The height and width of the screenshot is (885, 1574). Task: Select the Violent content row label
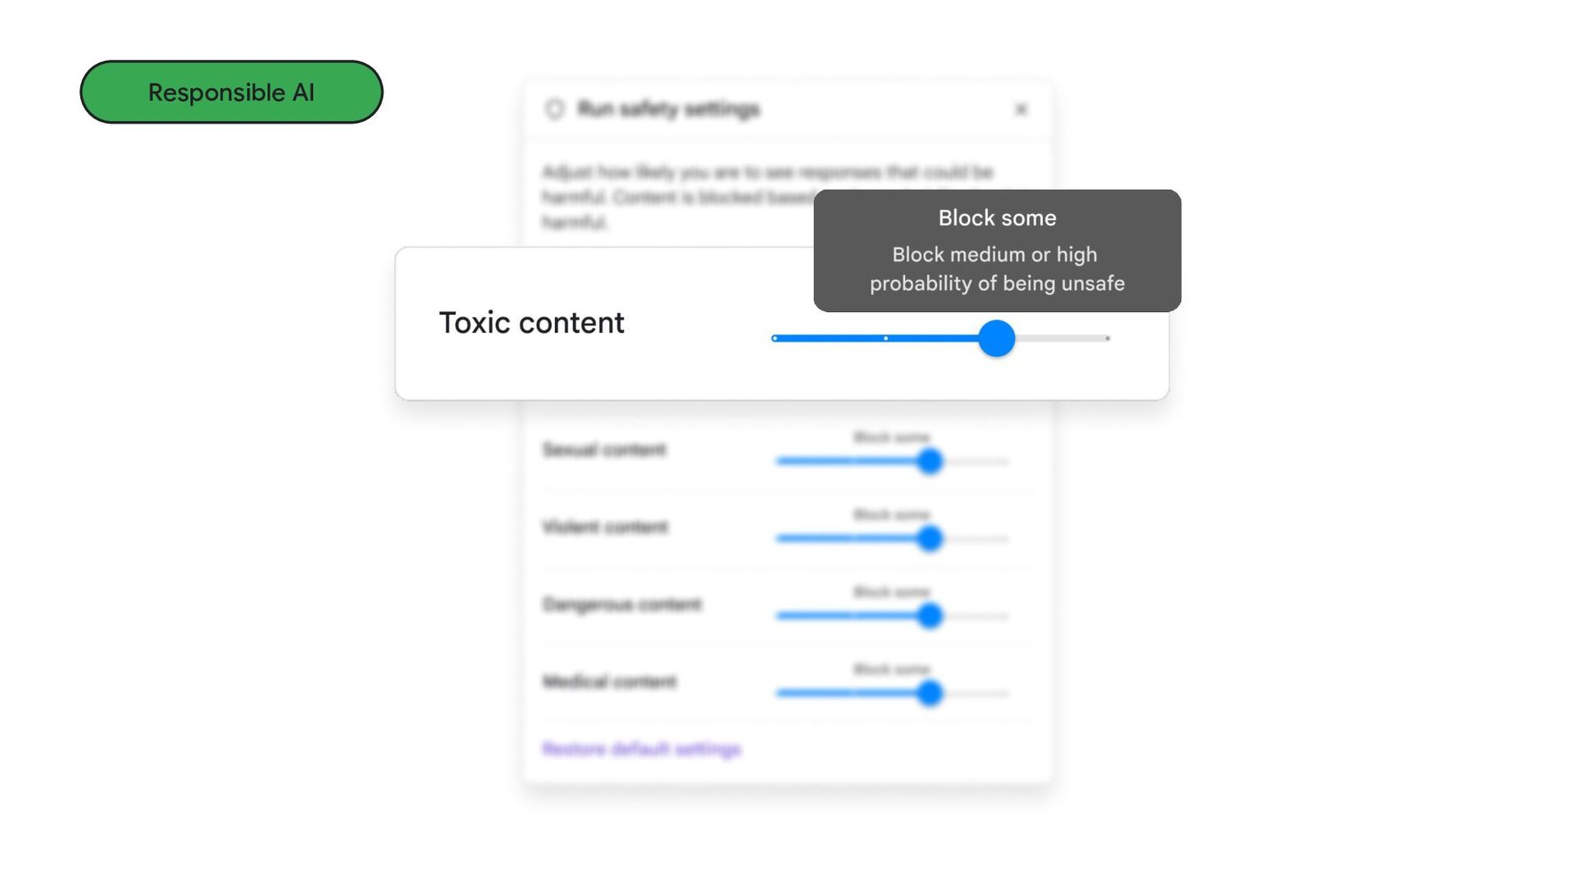click(x=605, y=527)
